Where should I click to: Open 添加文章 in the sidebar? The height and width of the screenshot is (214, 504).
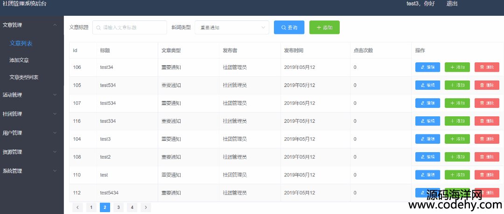(x=22, y=60)
